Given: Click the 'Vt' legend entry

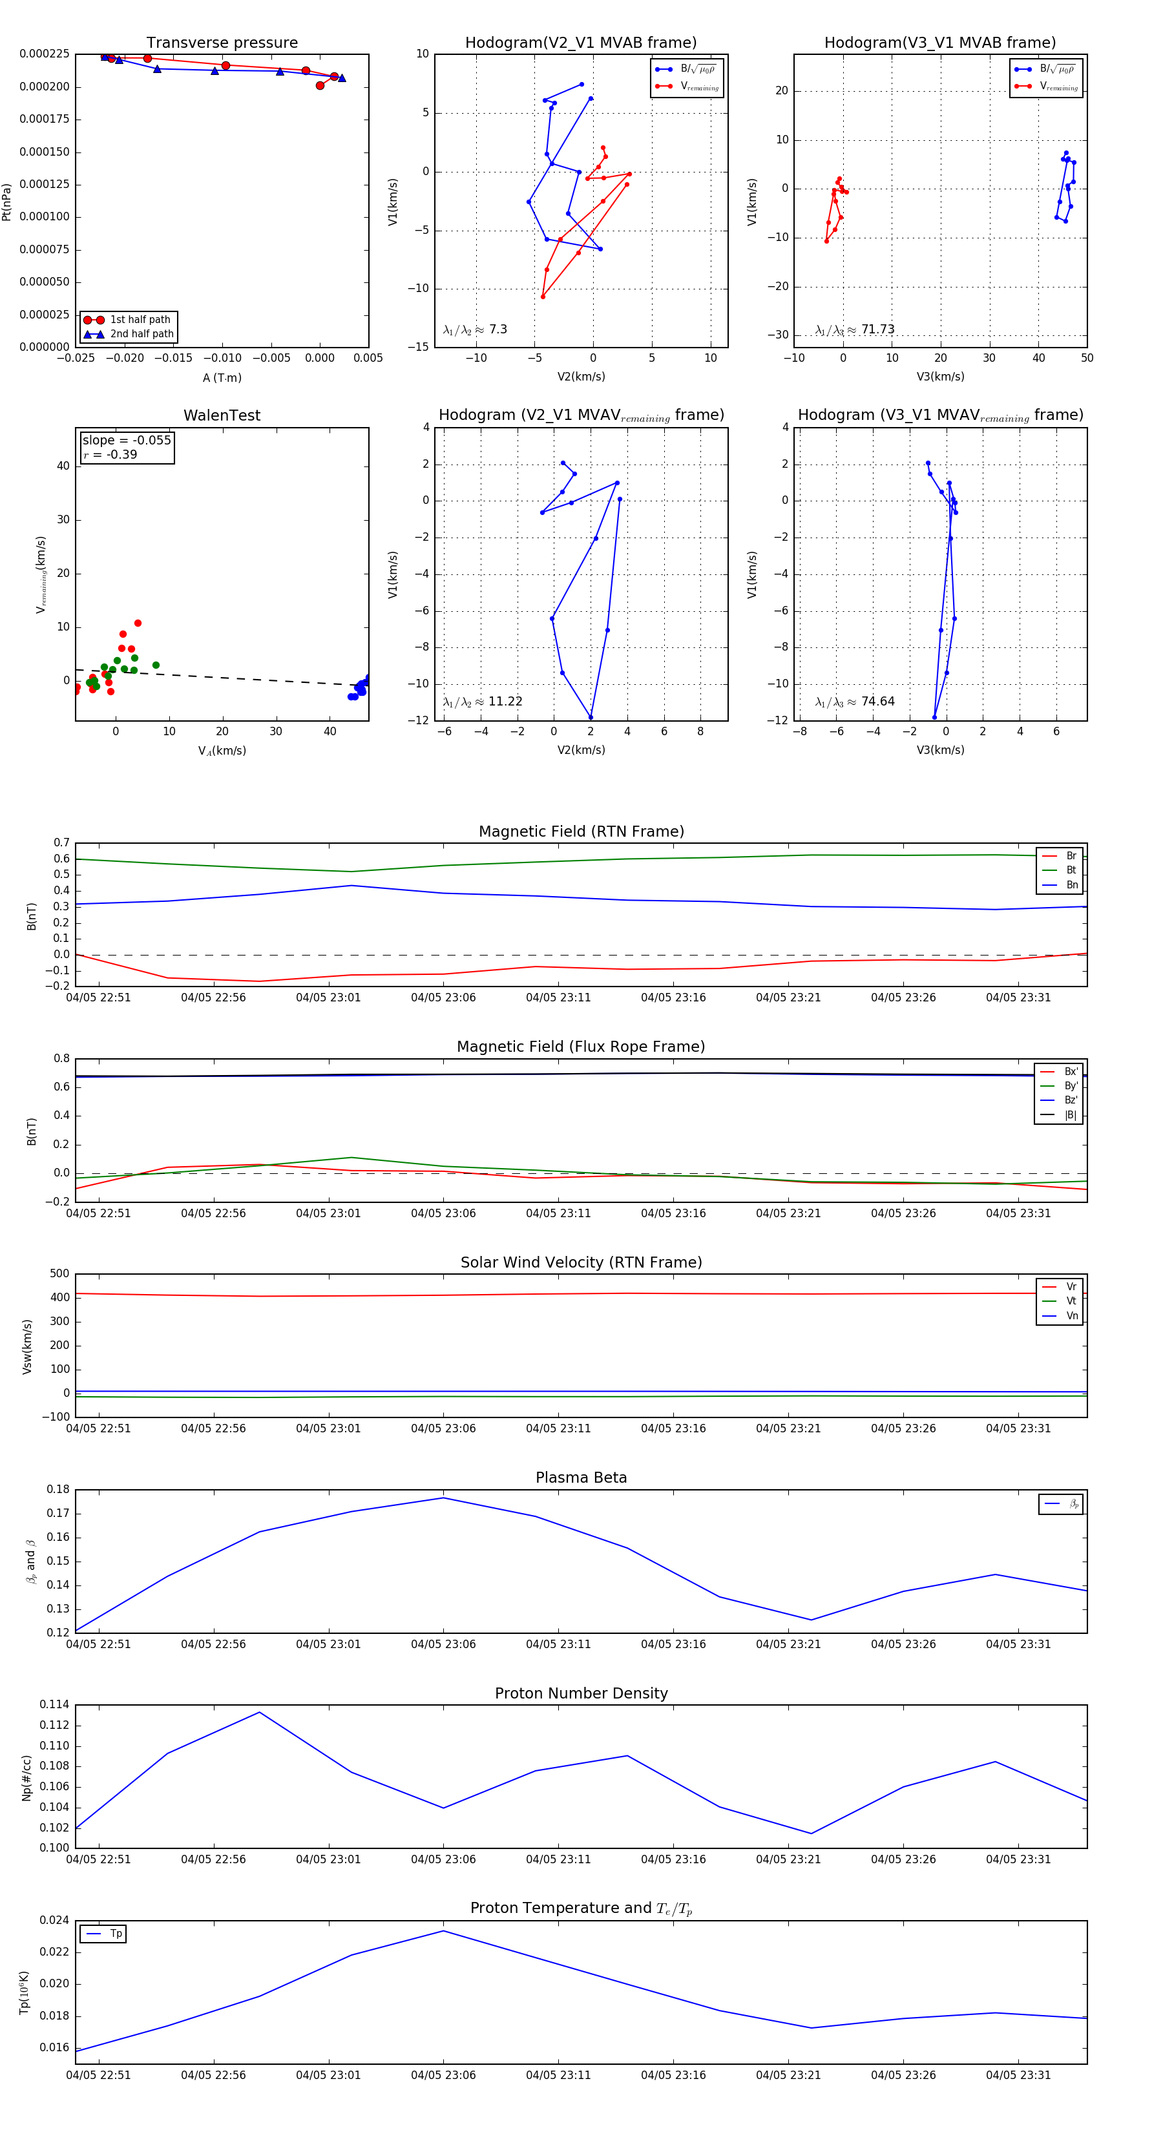Looking at the screenshot, I should tap(1060, 1301).
